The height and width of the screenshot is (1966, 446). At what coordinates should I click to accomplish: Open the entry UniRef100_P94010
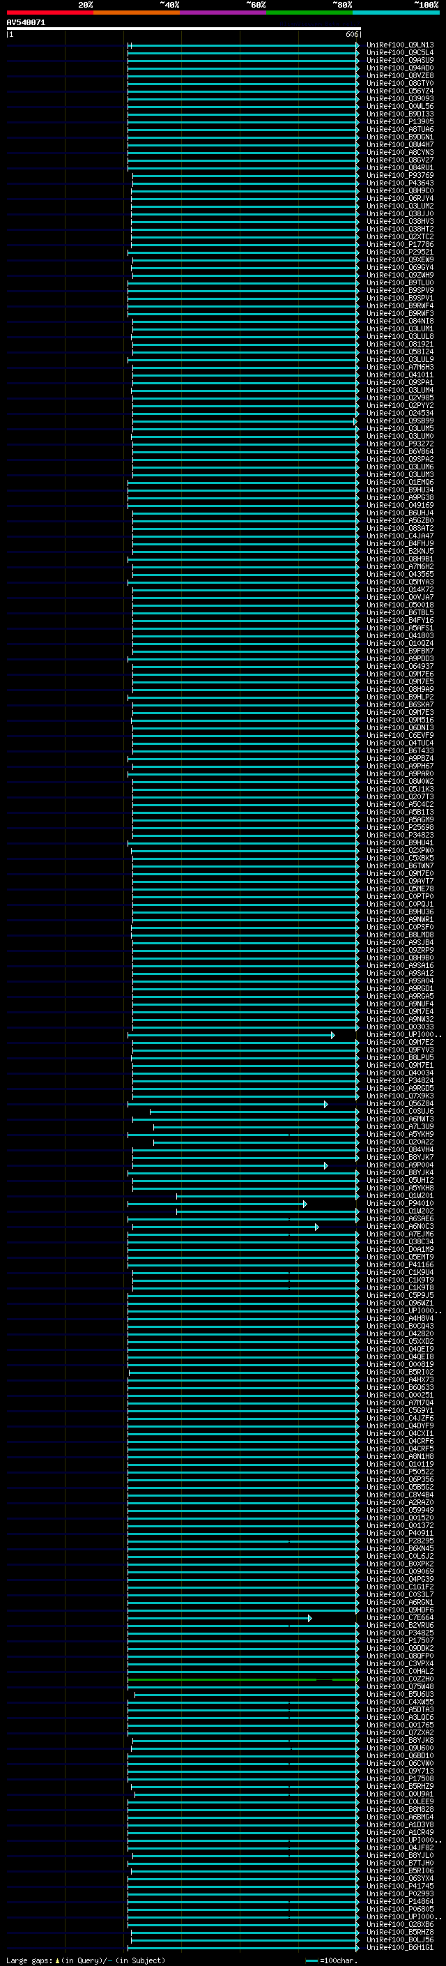(x=400, y=1204)
